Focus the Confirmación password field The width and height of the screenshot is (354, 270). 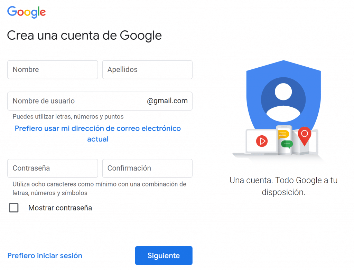tap(147, 168)
